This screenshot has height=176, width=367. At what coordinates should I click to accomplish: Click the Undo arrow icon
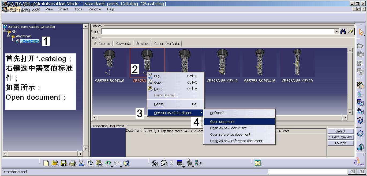pos(108,163)
